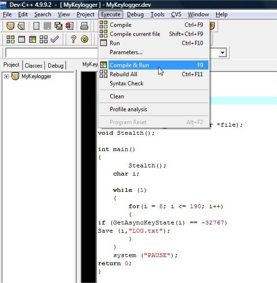Open the Edit menu
The width and height of the screenshot is (277, 283).
click(x=23, y=14)
